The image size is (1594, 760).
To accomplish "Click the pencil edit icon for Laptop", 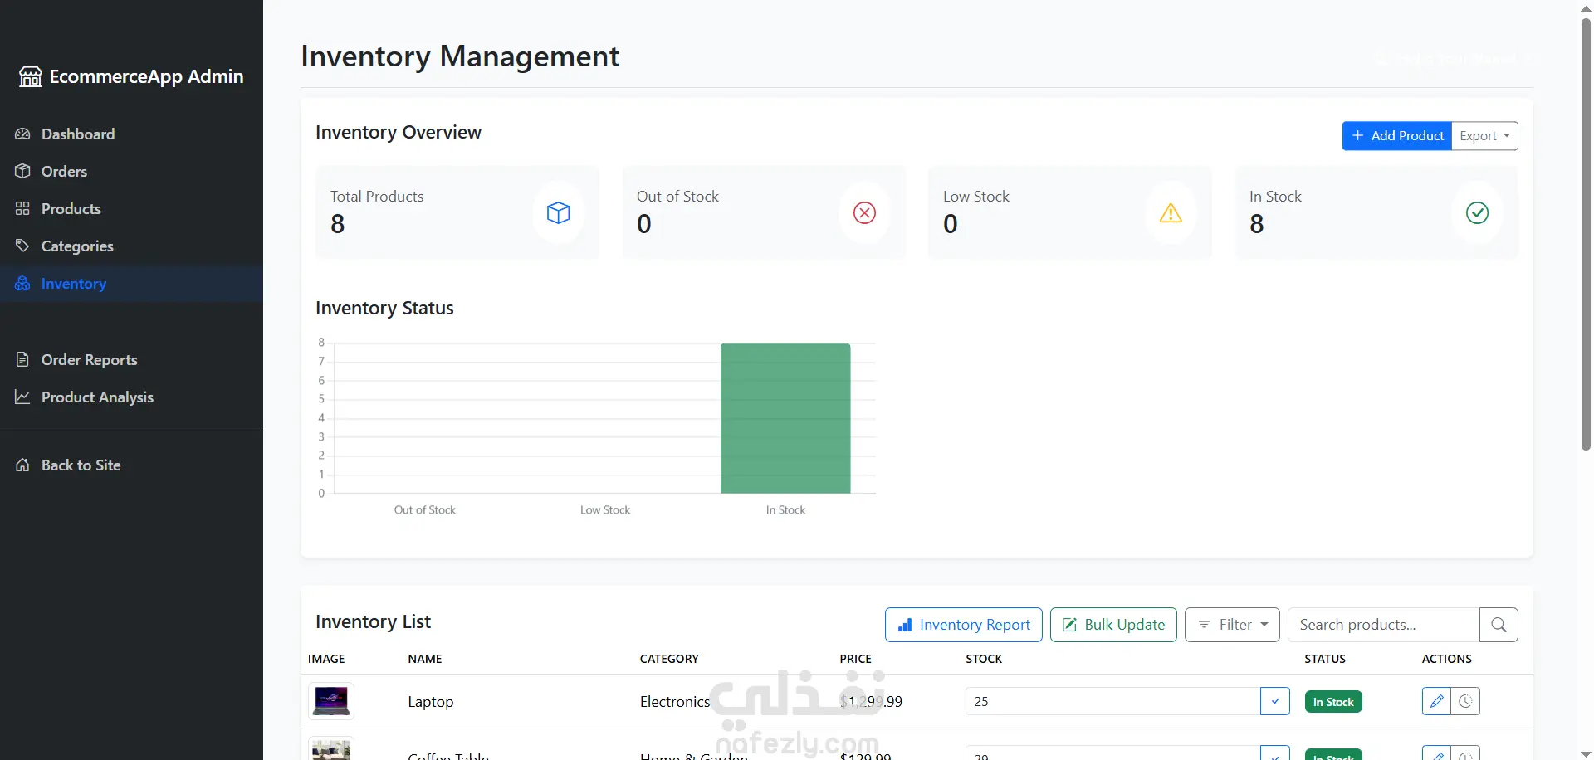I will [1437, 701].
